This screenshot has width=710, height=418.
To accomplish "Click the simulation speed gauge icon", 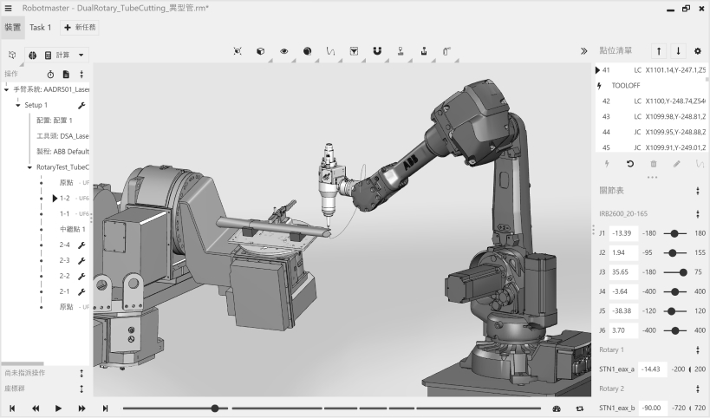I will pos(557,408).
